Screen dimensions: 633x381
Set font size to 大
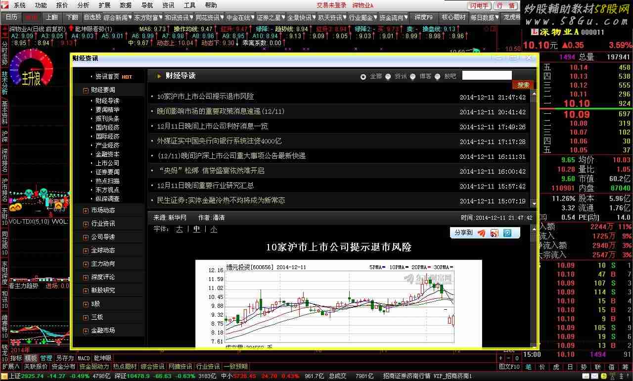pyautogui.click(x=180, y=229)
